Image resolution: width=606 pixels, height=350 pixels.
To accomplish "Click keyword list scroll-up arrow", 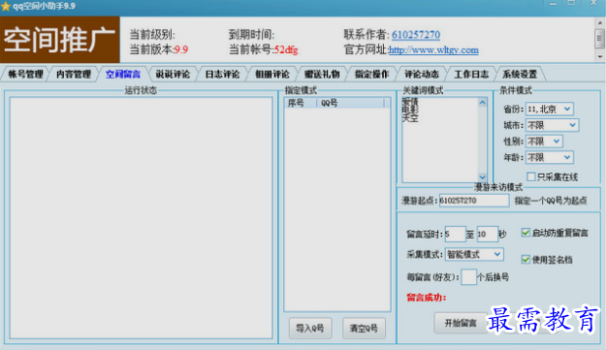I will pos(482,103).
